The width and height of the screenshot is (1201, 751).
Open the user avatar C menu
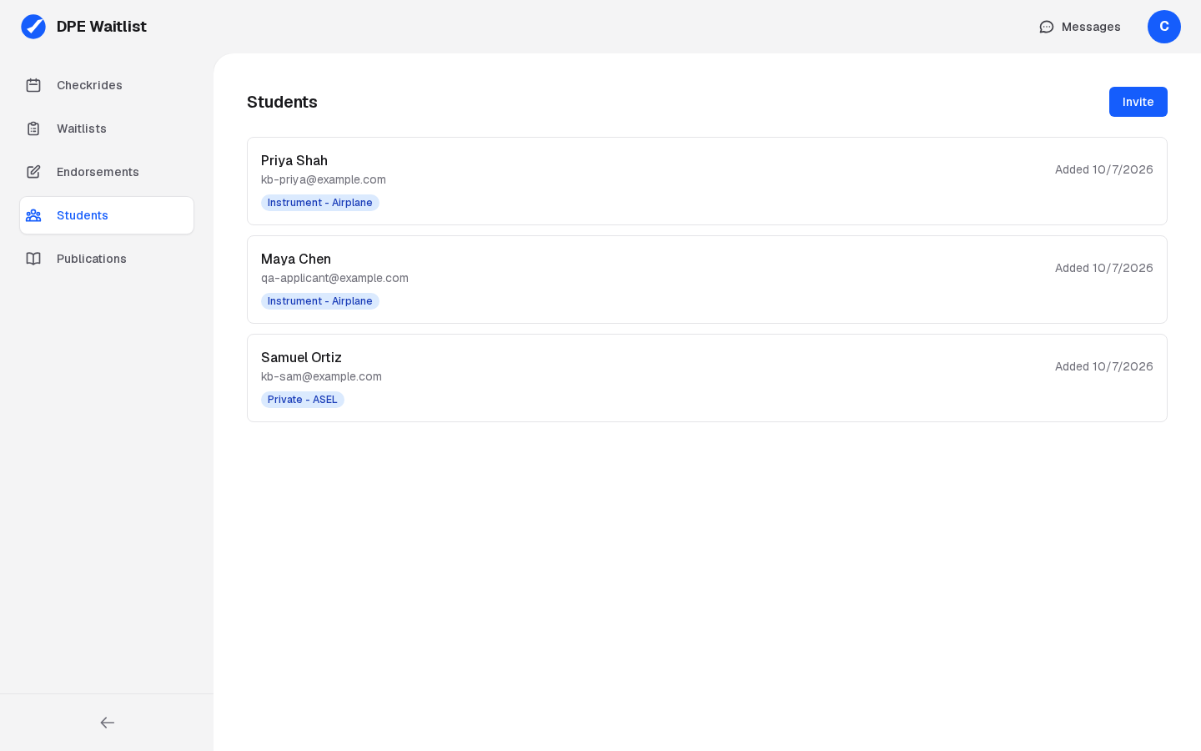(1164, 27)
